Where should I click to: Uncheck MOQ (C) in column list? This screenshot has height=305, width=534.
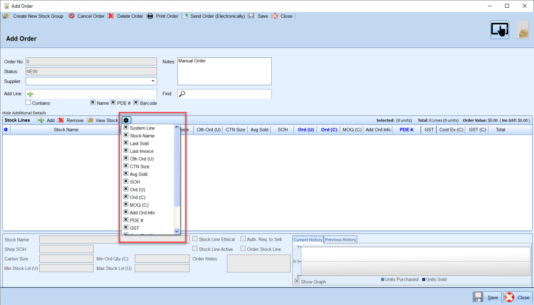(x=126, y=205)
